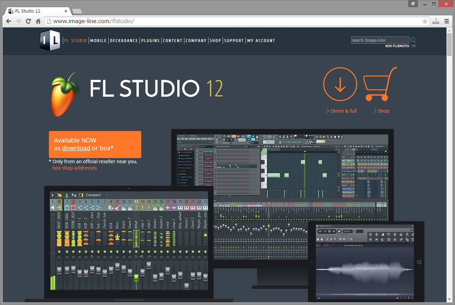The height and width of the screenshot is (305, 455).
Task: Click the search magnifier icon
Action: [413, 40]
